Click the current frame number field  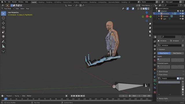[x=123, y=96]
